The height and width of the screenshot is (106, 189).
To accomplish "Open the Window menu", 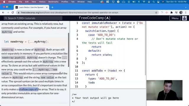I will [81, 2].
